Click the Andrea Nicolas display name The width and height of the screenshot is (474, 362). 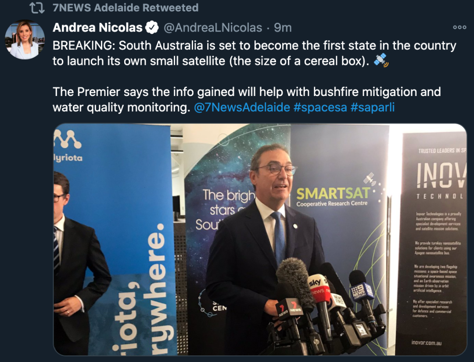97,28
